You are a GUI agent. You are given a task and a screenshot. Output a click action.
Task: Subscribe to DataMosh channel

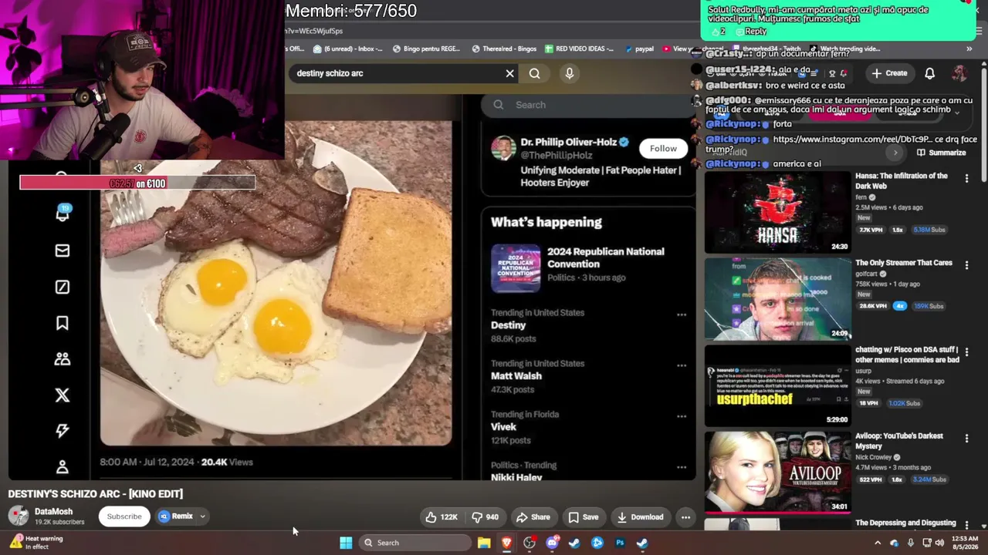click(124, 516)
